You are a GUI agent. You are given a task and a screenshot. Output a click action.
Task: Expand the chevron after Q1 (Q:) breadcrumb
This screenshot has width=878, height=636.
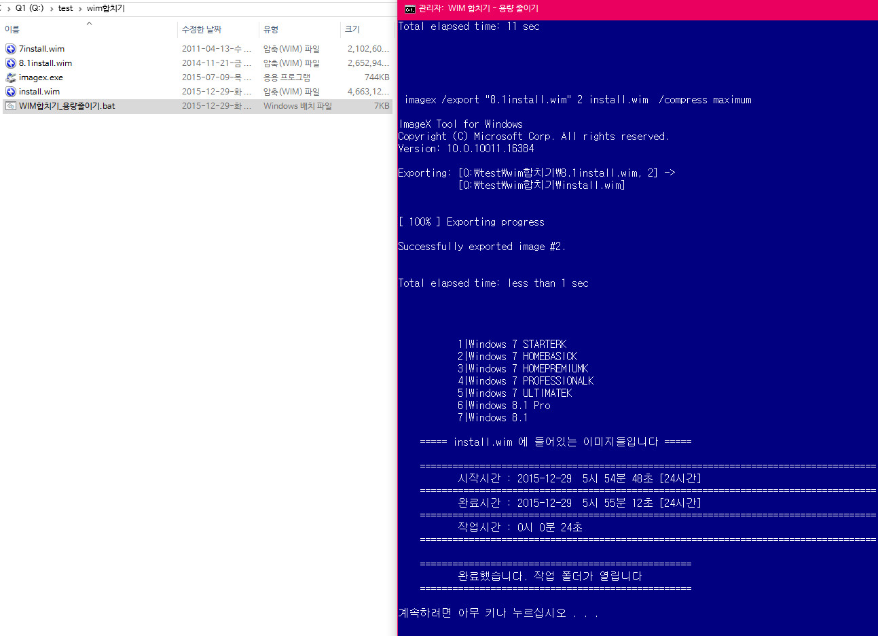tap(52, 9)
